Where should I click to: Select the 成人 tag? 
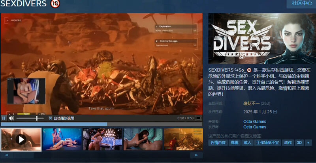[x=247, y=143]
